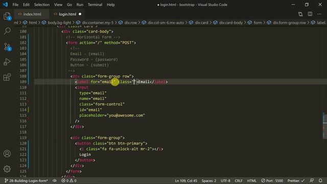
Task: Change end of line CRLF
Action: click(x=239, y=180)
